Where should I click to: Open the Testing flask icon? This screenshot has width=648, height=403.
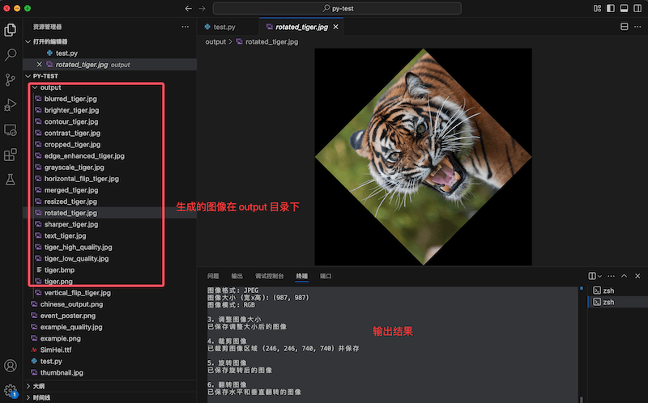coord(11,178)
